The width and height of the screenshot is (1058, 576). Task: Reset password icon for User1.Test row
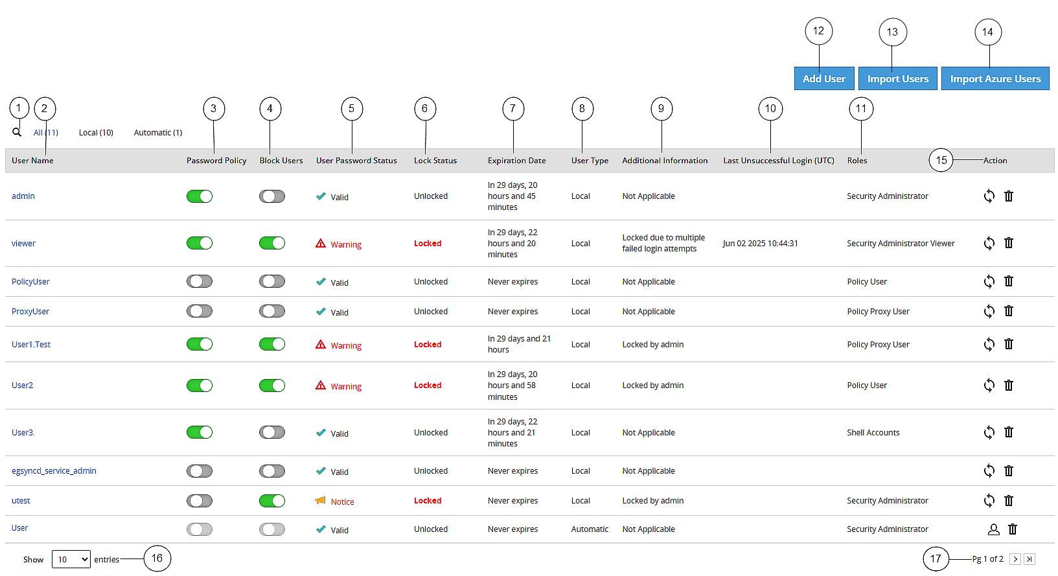click(x=989, y=344)
